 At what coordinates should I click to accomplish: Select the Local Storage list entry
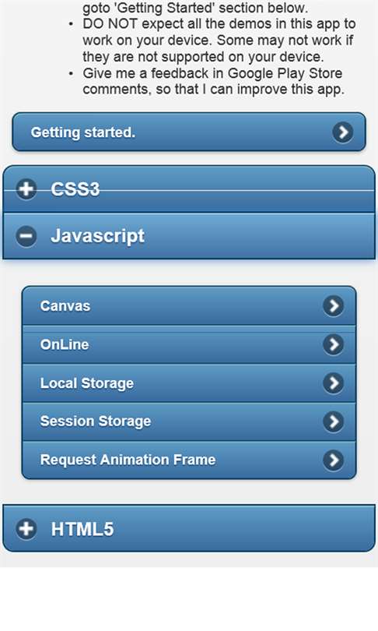pyautogui.click(x=189, y=383)
